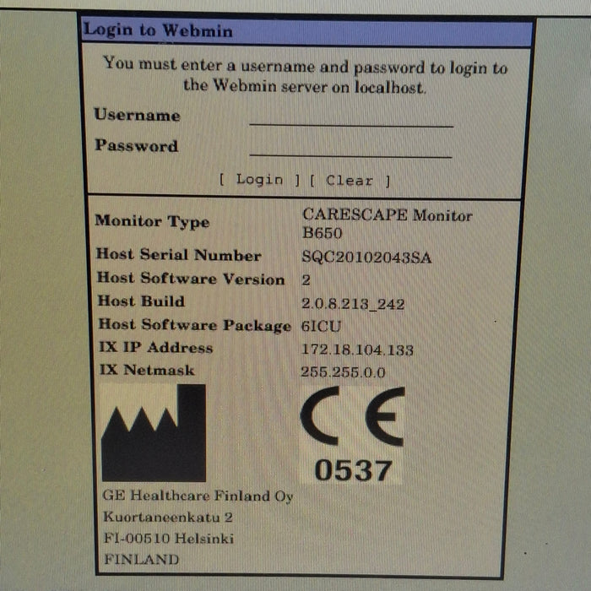Click the 'FI-00510 Helsinki' address line
Image resolution: width=591 pixels, height=591 pixels.
coord(169,538)
